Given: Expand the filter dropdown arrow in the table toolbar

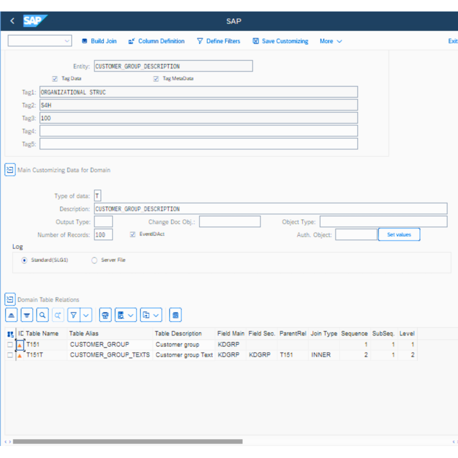Looking at the screenshot, I should click(x=85, y=315).
